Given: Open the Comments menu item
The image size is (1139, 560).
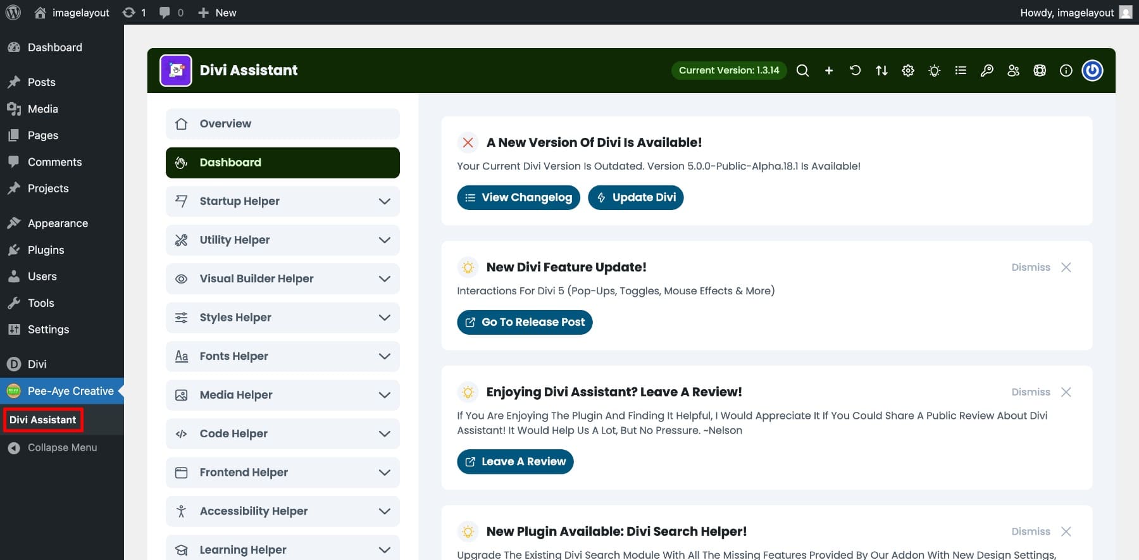Looking at the screenshot, I should [x=62, y=162].
